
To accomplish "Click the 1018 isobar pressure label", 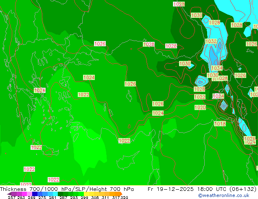I will [x=220, y=123].
